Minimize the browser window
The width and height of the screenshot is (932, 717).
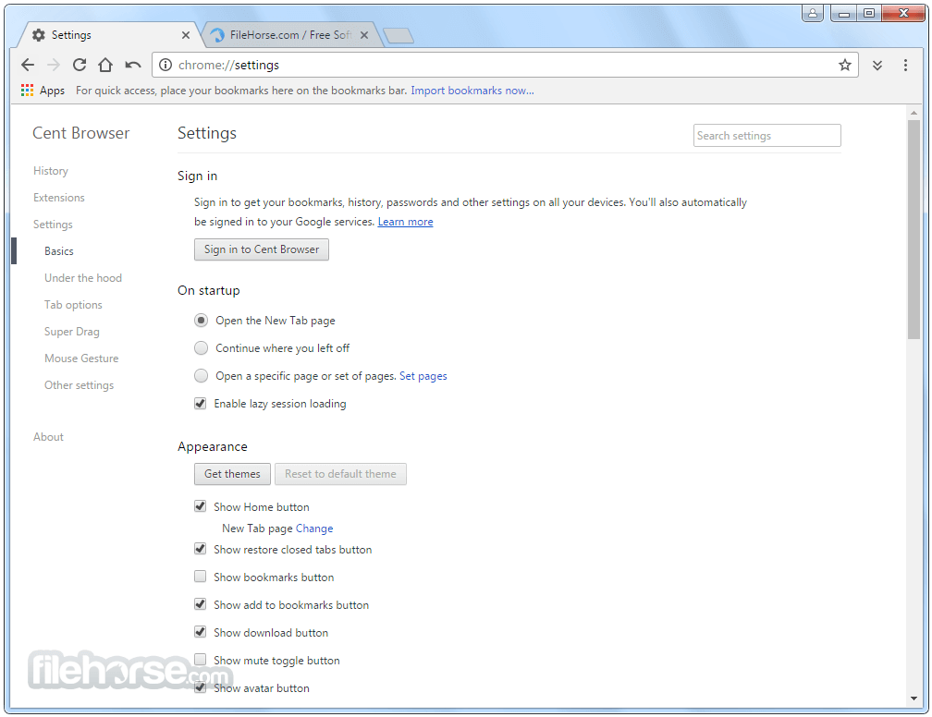pos(843,13)
